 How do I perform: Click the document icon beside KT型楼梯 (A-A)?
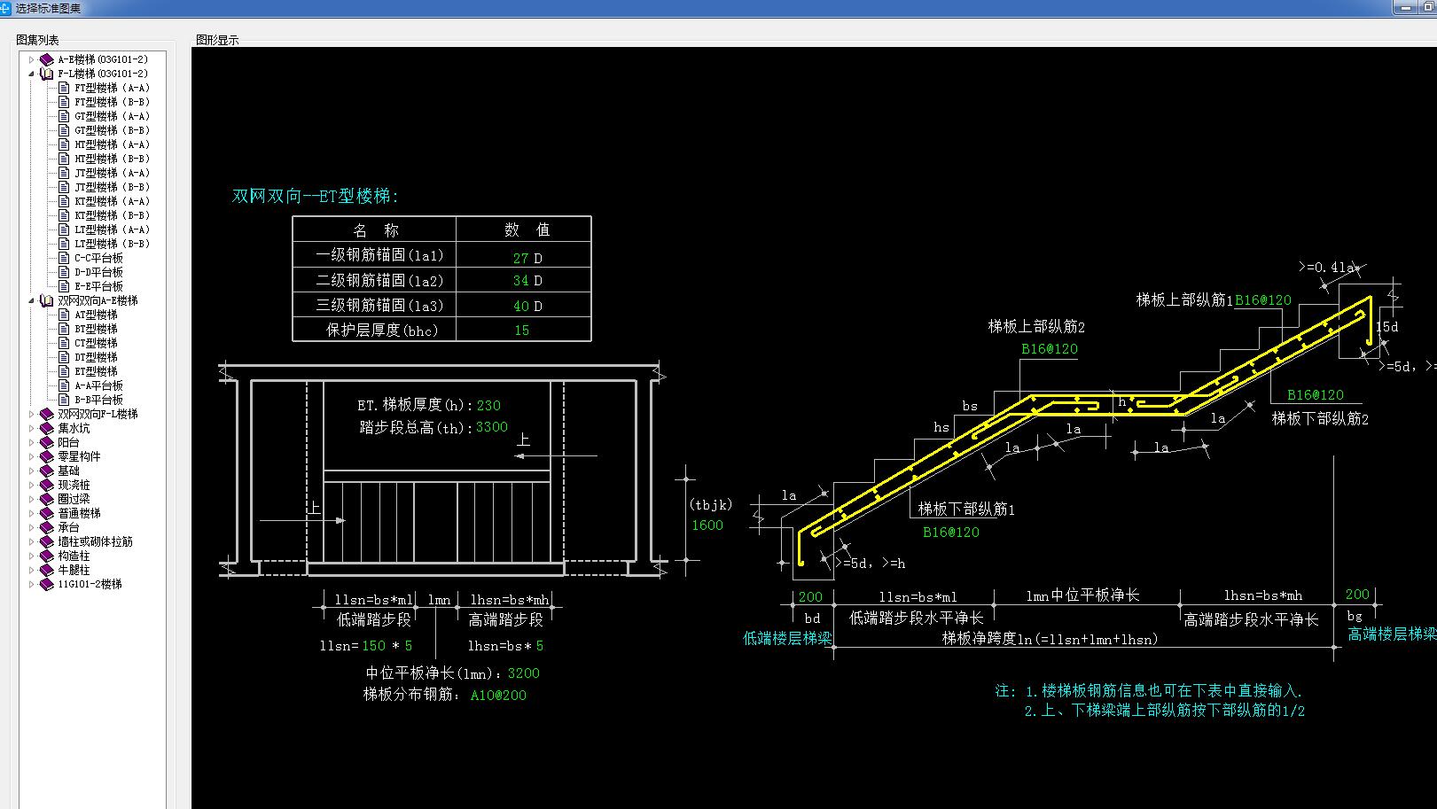64,201
